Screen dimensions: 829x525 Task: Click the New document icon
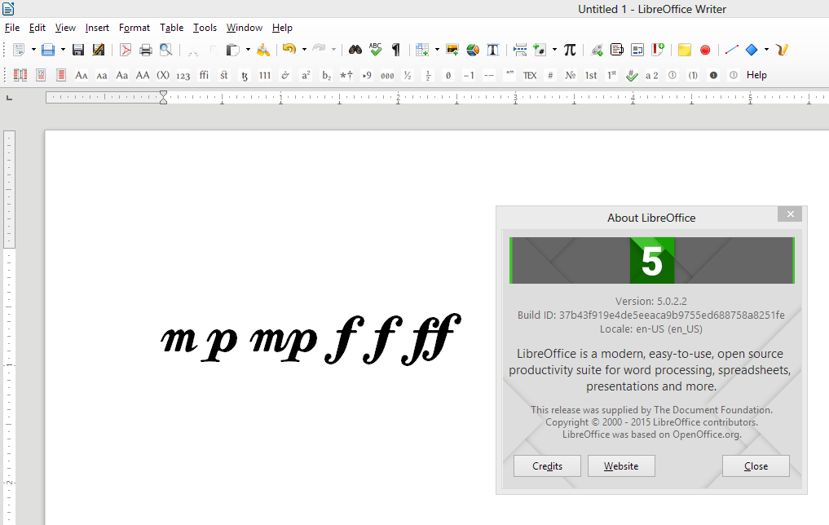point(19,50)
